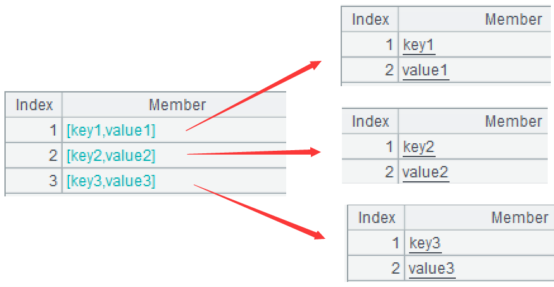Click the underlined key1 value
The height and width of the screenshot is (287, 554).
[419, 45]
